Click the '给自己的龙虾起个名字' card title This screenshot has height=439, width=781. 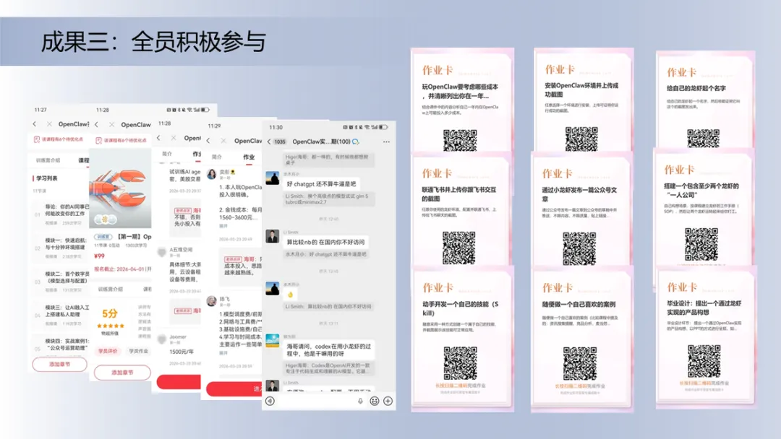pyautogui.click(x=696, y=89)
